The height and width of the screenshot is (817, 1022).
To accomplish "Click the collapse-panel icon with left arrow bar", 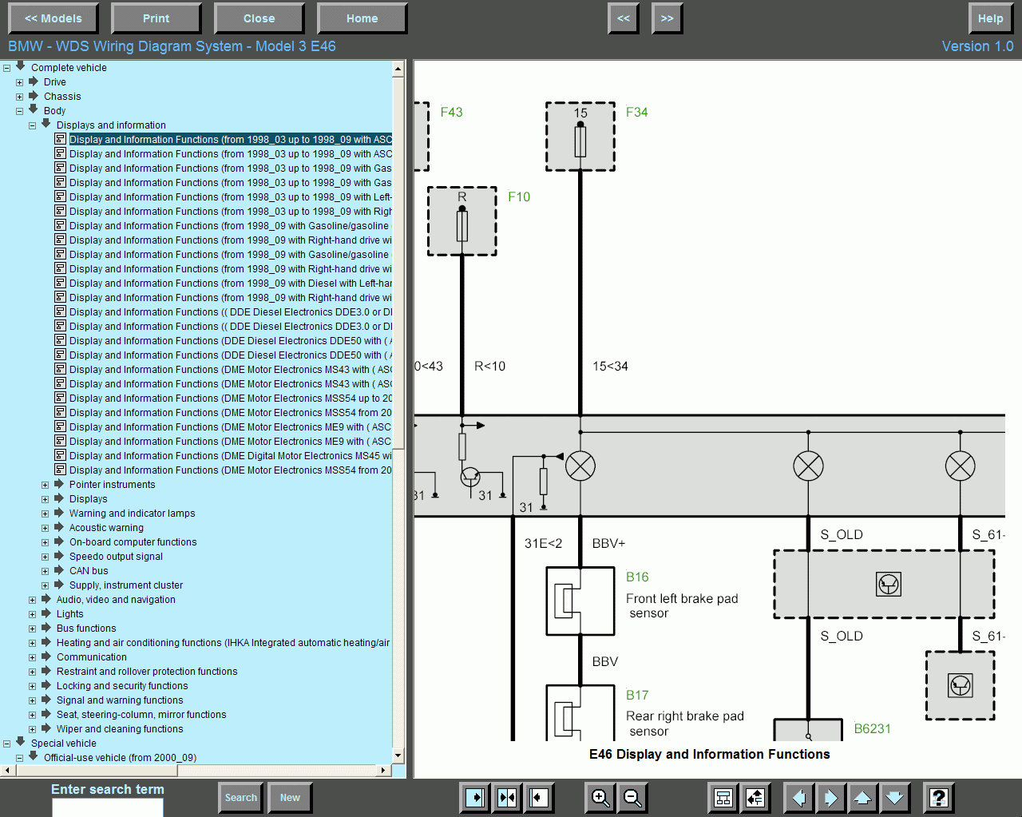I will pos(539,797).
